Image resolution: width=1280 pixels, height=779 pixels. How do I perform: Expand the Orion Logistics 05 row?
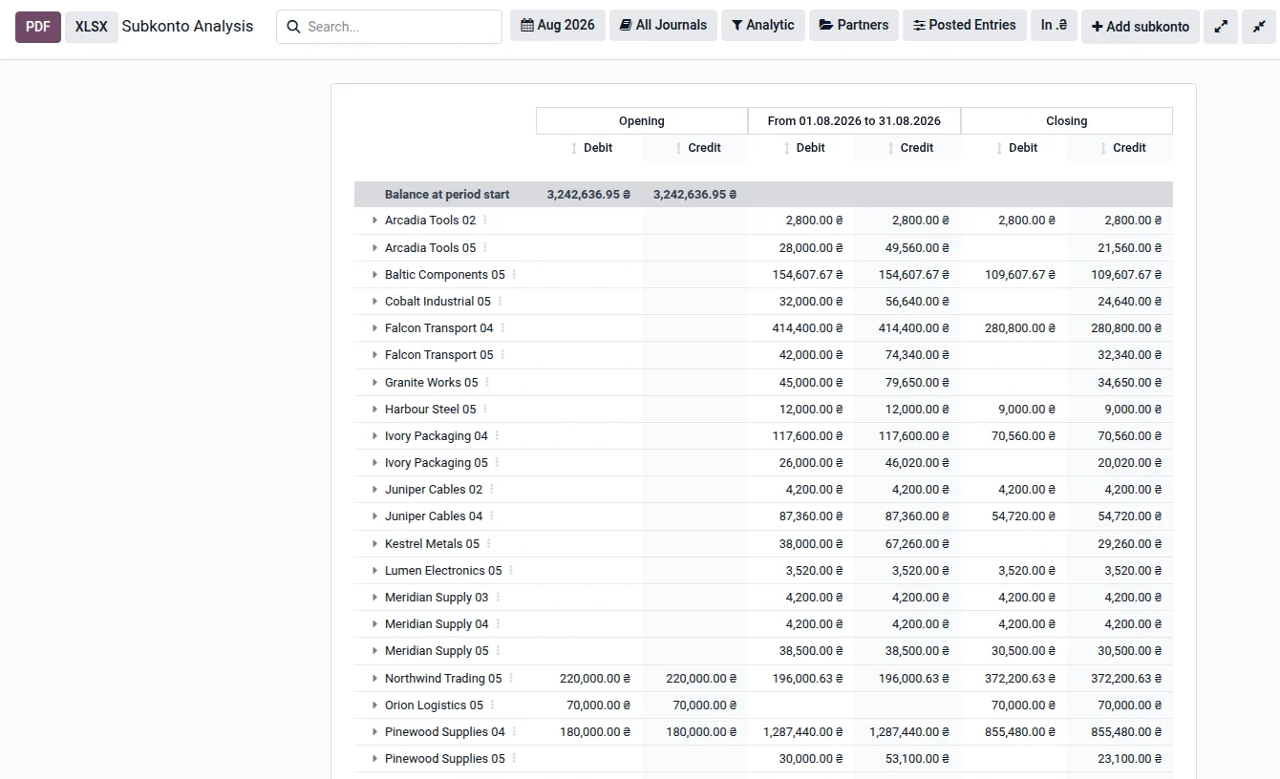pyautogui.click(x=374, y=705)
